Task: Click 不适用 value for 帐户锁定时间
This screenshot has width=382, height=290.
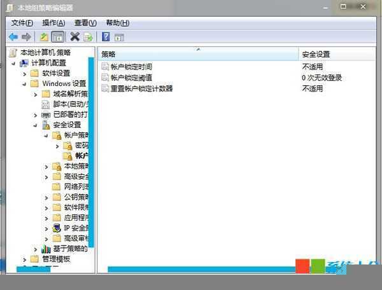Action: click(313, 67)
